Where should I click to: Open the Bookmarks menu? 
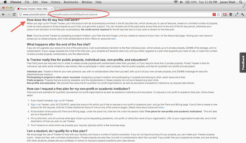click(x=71, y=2)
